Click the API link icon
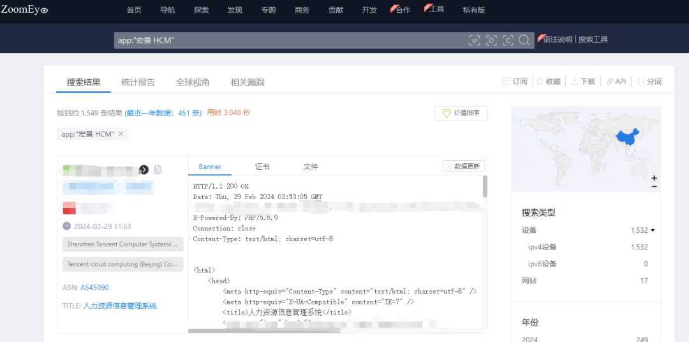This screenshot has width=689, height=342. coord(610,81)
